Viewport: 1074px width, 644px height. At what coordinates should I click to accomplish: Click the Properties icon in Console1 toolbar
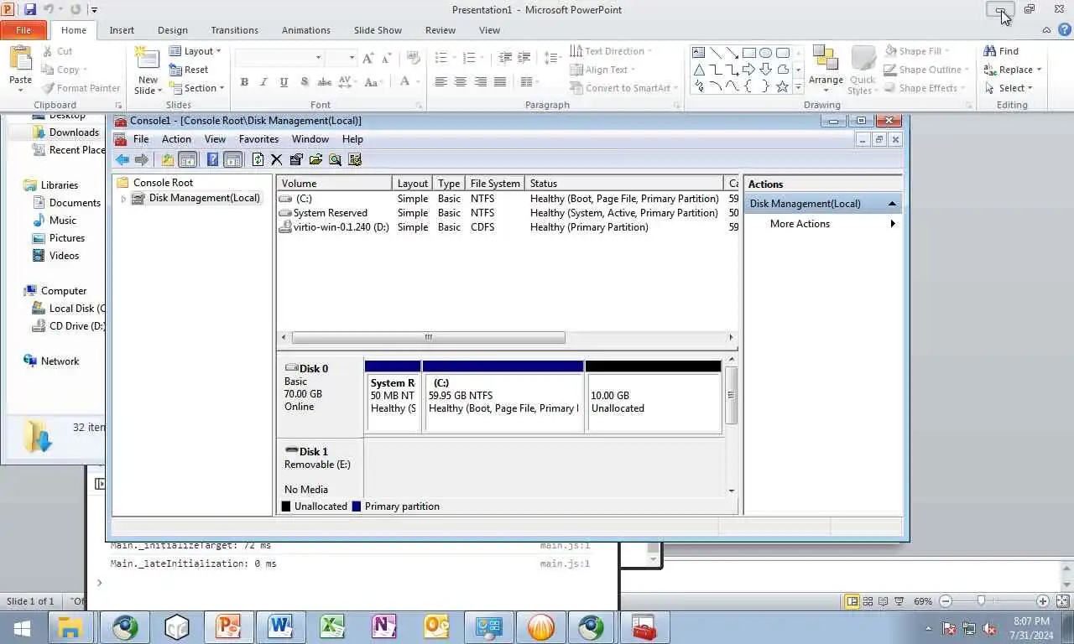point(296,159)
